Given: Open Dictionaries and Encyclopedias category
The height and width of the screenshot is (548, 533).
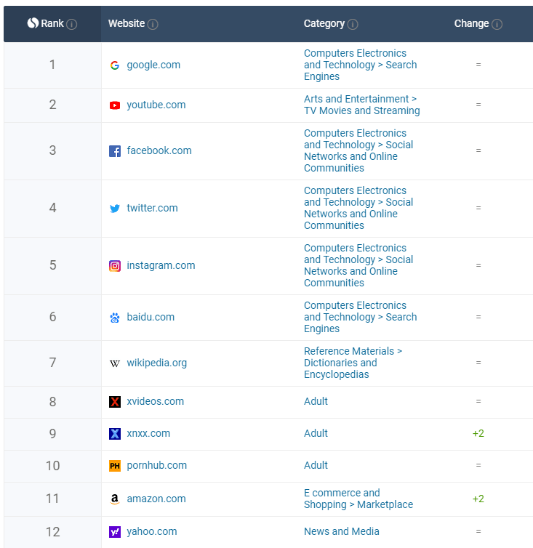Looking at the screenshot, I should click(353, 363).
